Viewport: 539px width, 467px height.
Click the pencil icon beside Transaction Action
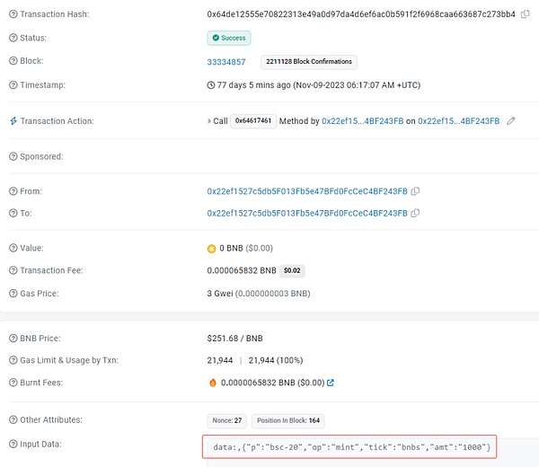tap(511, 121)
